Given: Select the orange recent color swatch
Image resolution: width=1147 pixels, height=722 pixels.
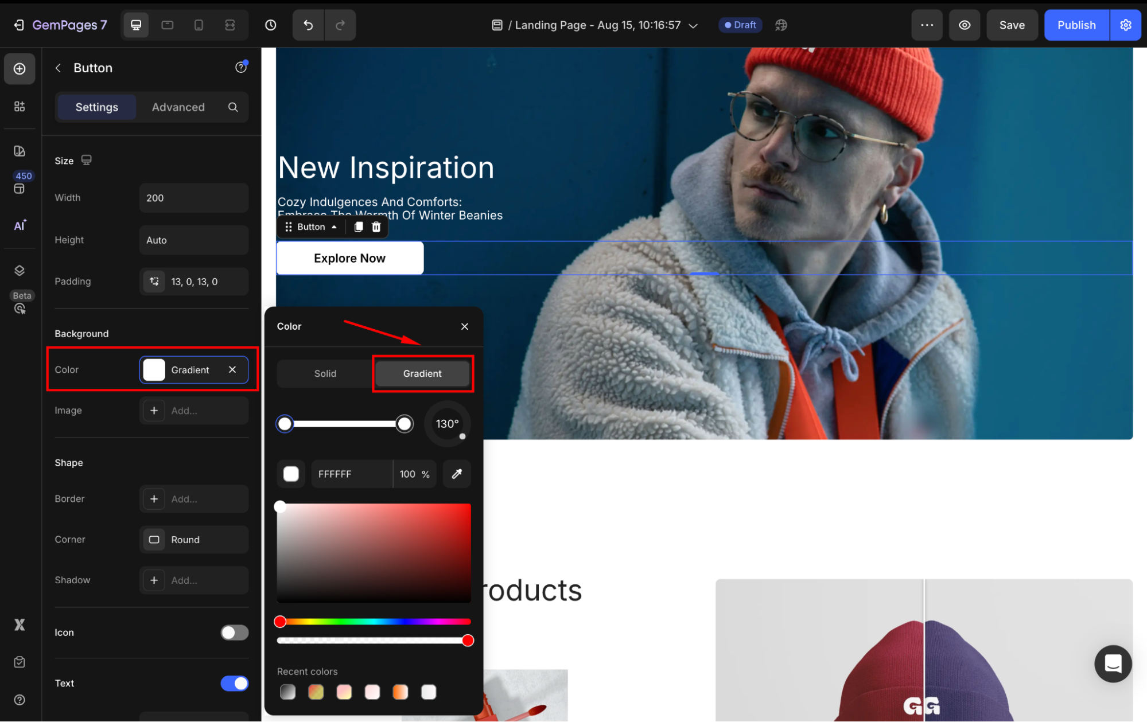Looking at the screenshot, I should (x=400, y=692).
